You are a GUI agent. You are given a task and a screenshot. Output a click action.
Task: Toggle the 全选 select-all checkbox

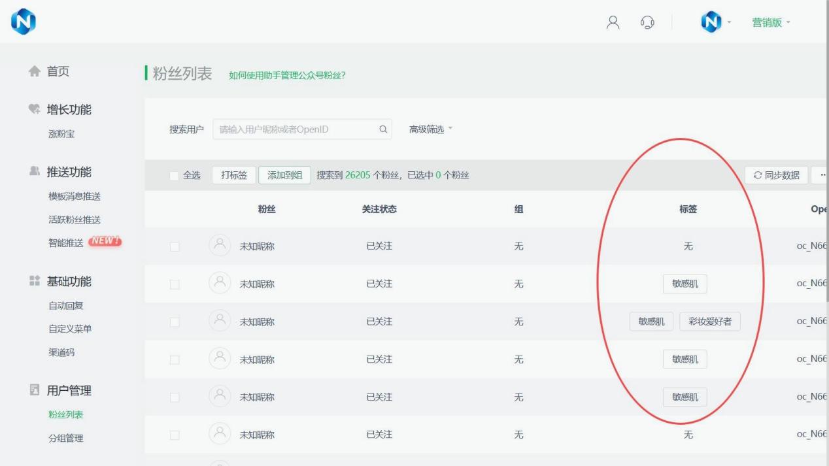coord(174,175)
